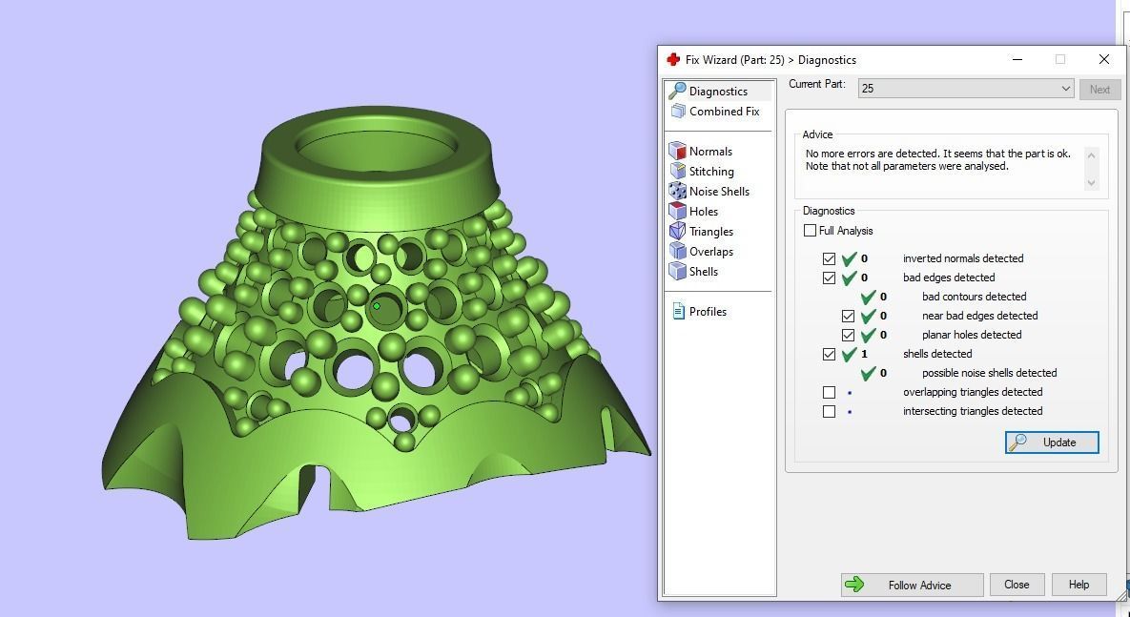Click the green check beside shells detected

click(850, 354)
